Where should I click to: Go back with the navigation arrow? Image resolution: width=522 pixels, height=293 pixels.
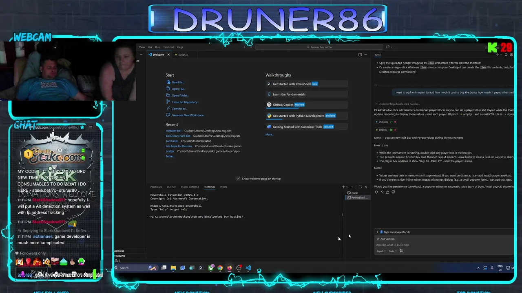[245, 47]
